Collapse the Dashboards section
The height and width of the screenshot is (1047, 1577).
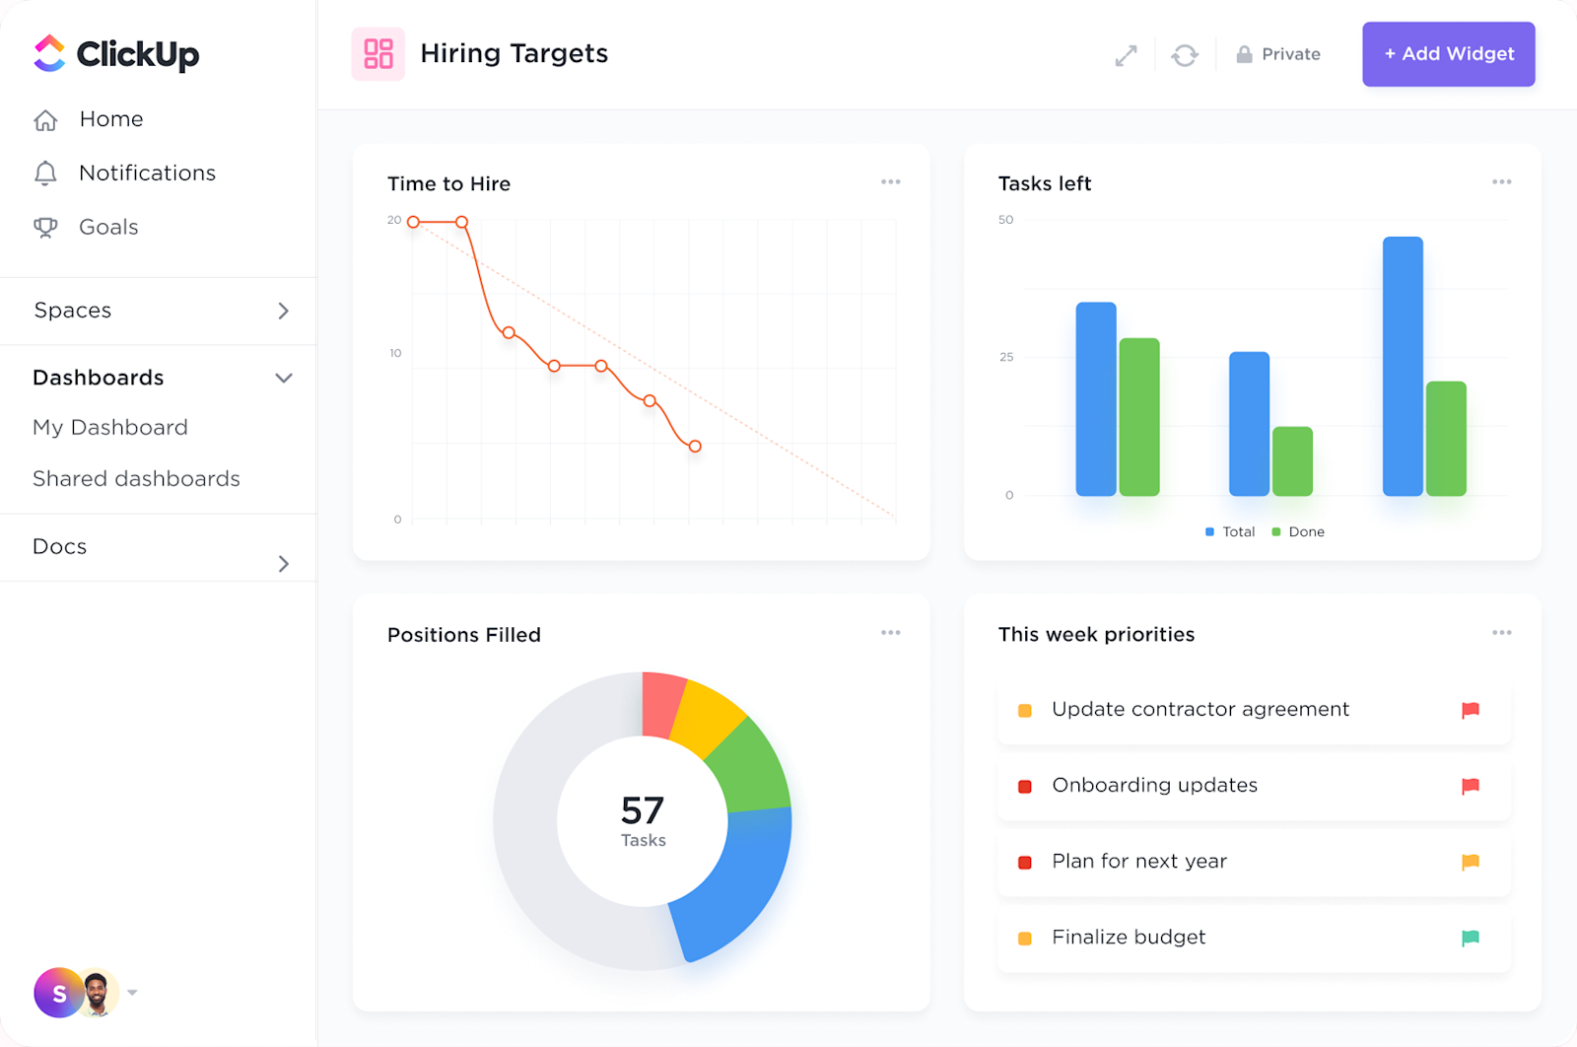tap(284, 378)
